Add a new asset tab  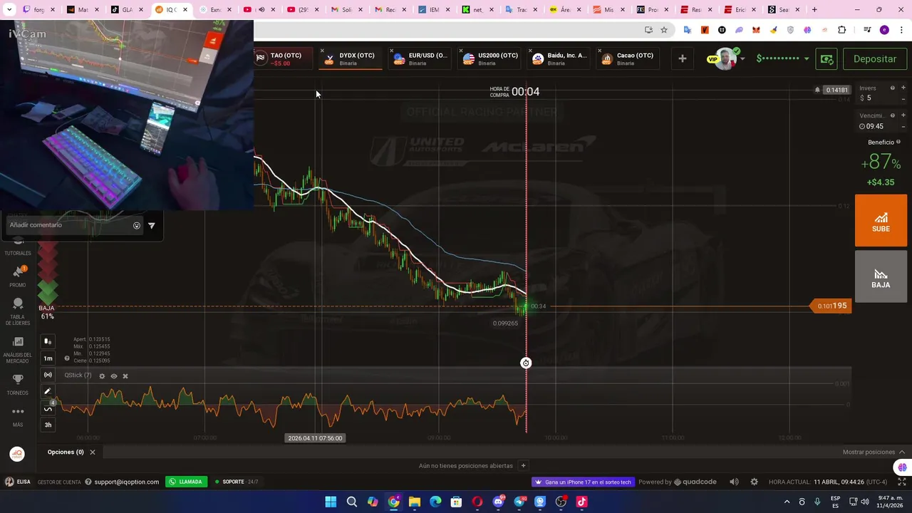pos(682,58)
